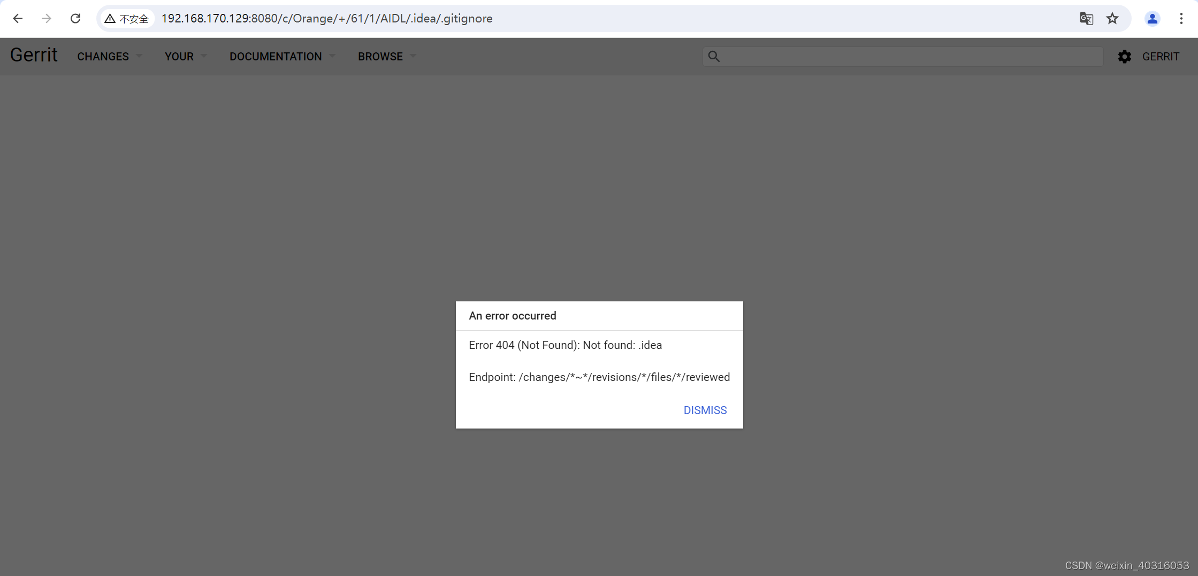This screenshot has height=576, width=1198.
Task: Expand the YOUR dropdown arrow
Action: coord(204,56)
